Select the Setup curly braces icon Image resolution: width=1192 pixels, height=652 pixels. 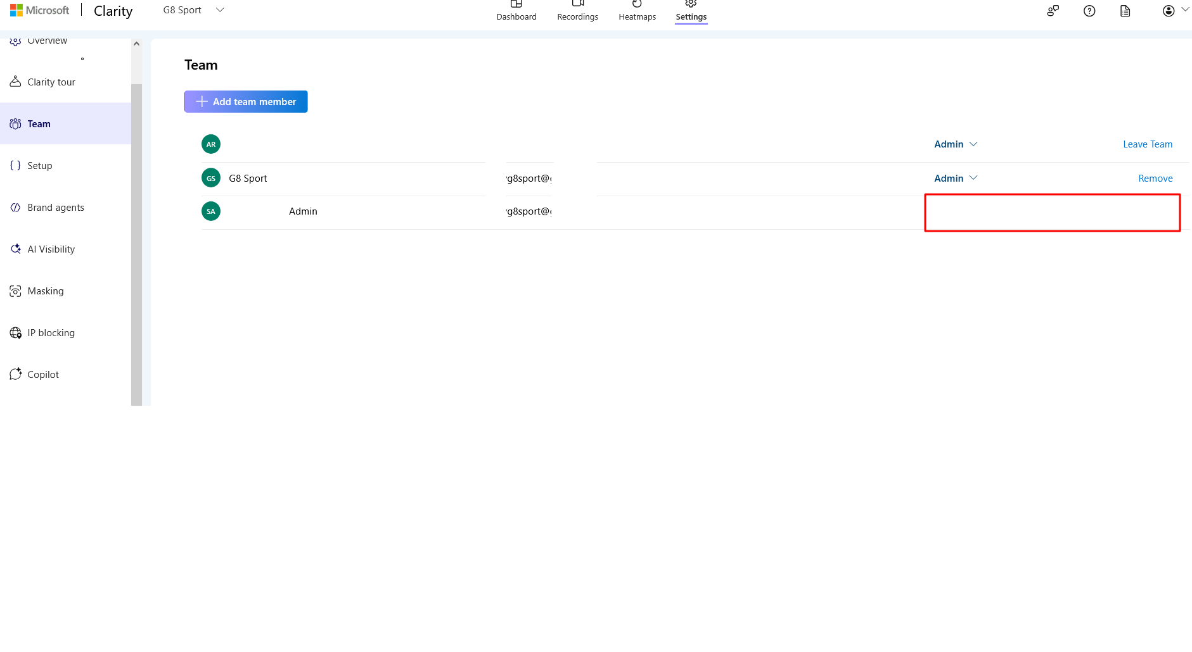(16, 166)
